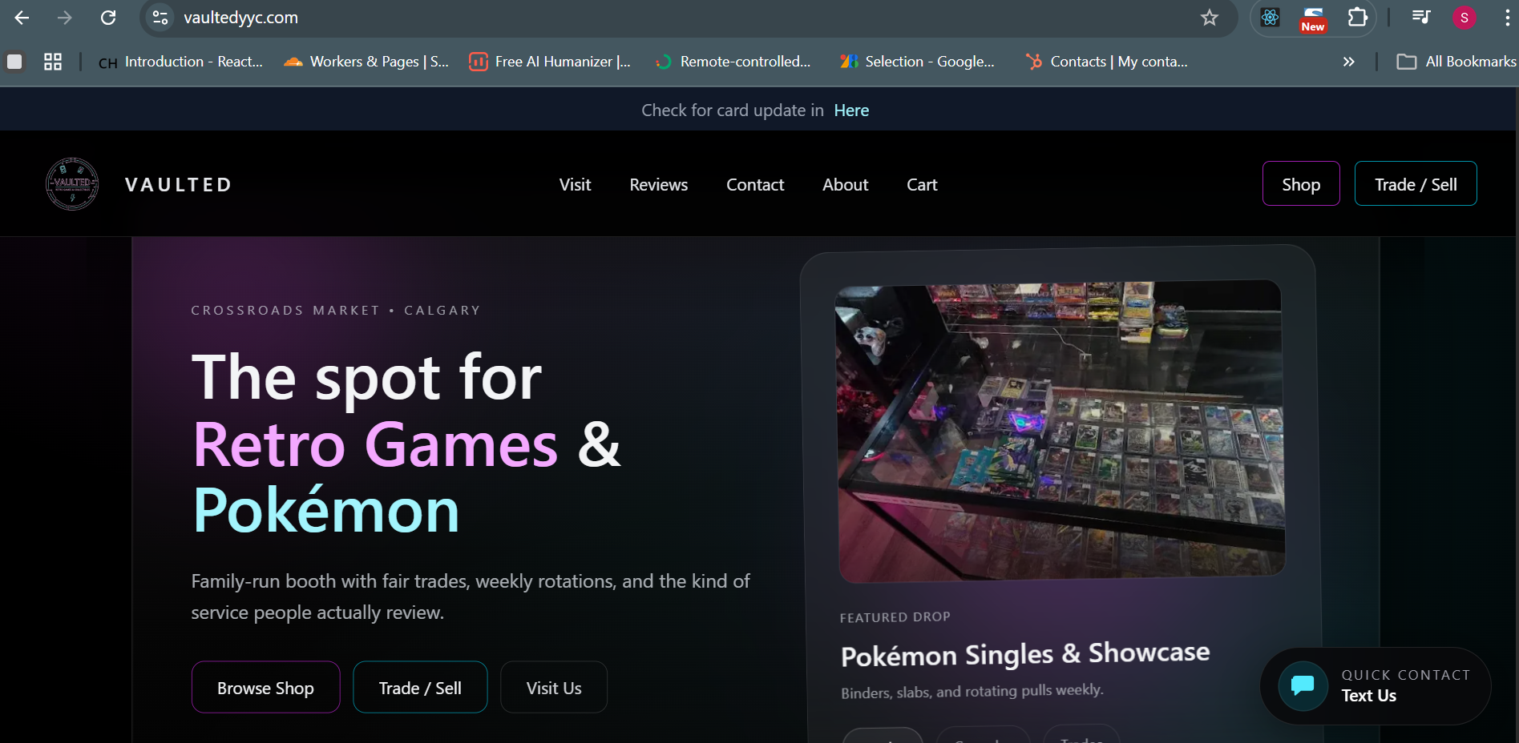Viewport: 1519px width, 743px height.
Task: Go to the Visit nav item
Action: click(x=575, y=185)
